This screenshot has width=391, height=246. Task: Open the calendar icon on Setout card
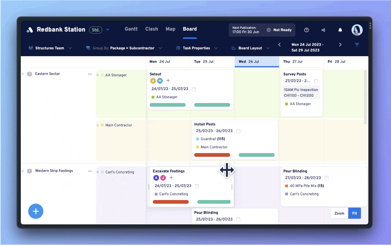(x=194, y=89)
